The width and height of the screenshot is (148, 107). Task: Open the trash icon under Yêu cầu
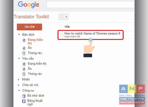click(x=24, y=74)
